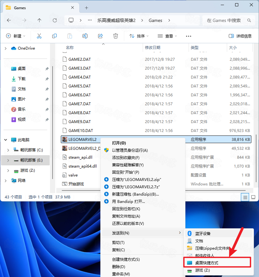
Task: Click the breadcrumb ellipsis in address bar
Action: click(90, 20)
